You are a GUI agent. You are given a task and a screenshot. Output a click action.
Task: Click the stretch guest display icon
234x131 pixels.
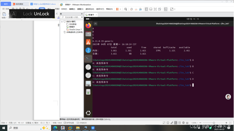pos(172,9)
